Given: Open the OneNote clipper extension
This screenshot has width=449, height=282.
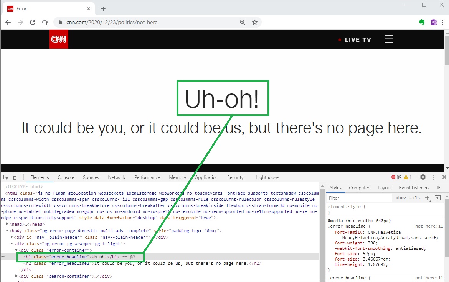Looking at the screenshot, I should 434,22.
